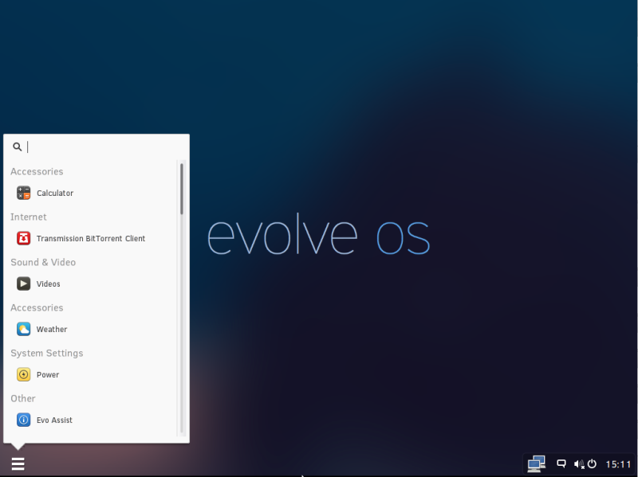Close the hamburger menu button
Screen dimensions: 638x477
tap(18, 463)
